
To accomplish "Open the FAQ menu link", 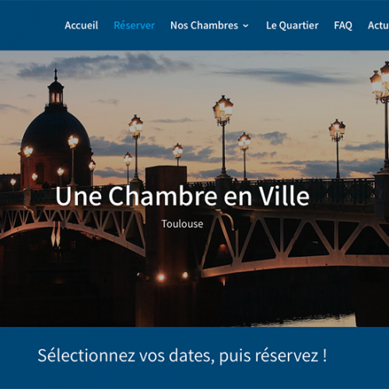I will (343, 26).
